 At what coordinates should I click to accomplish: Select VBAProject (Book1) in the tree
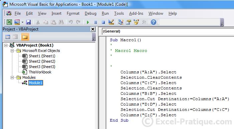(x=35, y=45)
